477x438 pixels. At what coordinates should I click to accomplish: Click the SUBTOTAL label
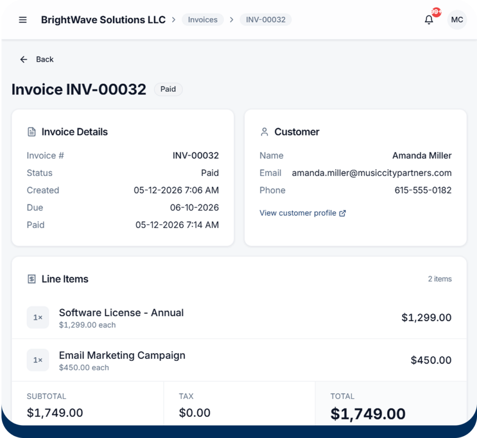[46, 397]
